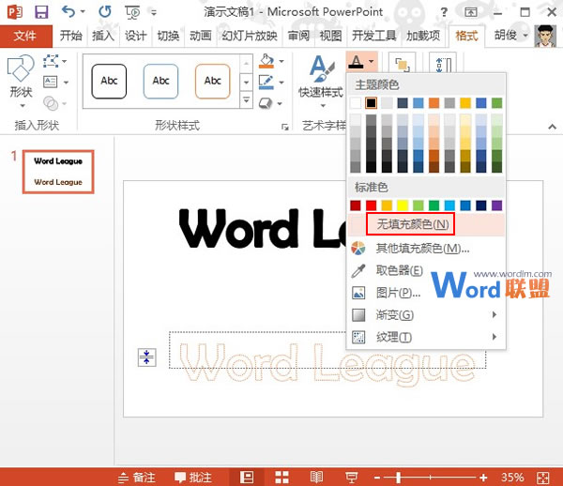This screenshot has height=486, width=563.
Task: Click the zoom out minus button
Action: tap(377, 478)
